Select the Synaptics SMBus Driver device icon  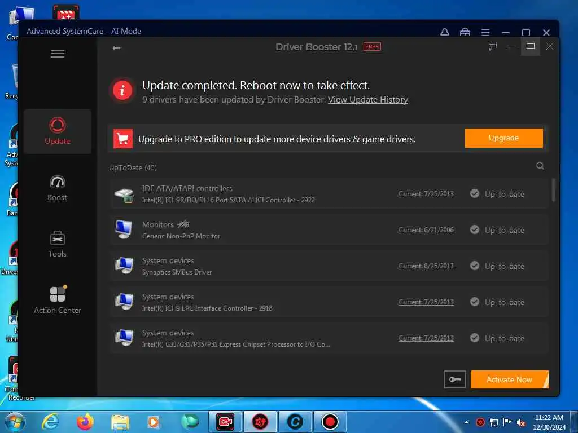click(124, 266)
